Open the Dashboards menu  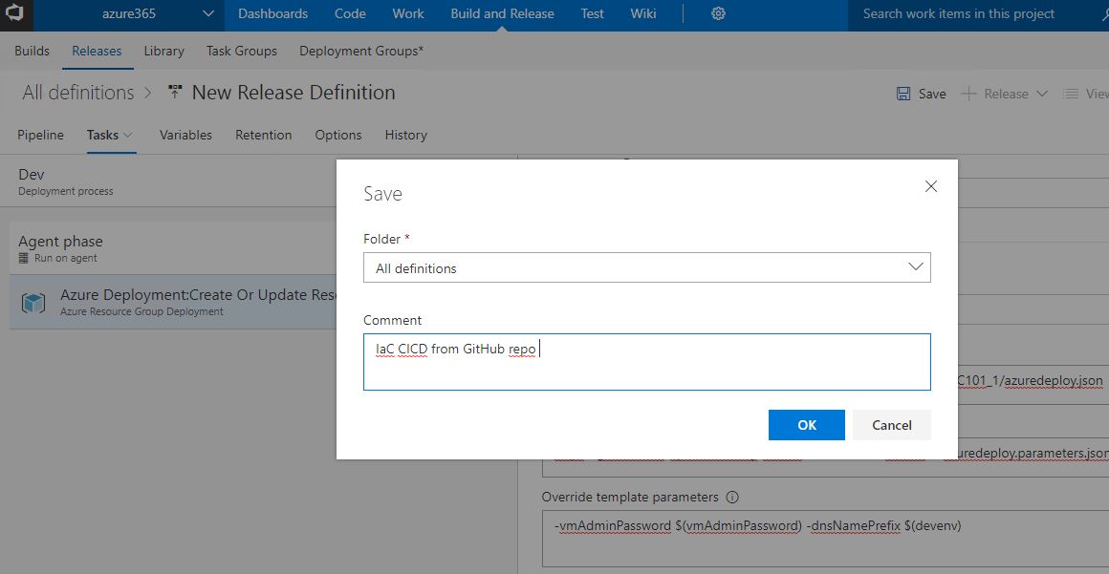[x=273, y=14]
